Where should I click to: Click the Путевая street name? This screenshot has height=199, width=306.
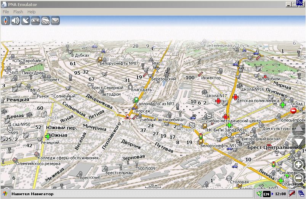[x=164, y=147]
